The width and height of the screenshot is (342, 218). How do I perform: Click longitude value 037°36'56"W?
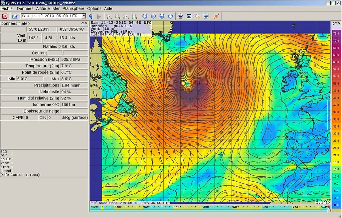72,29
